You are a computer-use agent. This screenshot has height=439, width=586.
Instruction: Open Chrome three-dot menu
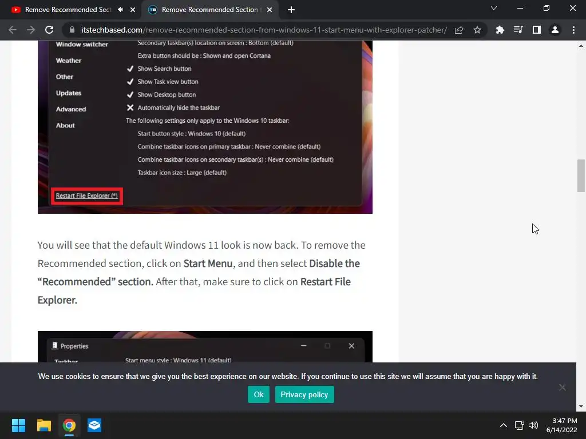pyautogui.click(x=573, y=30)
